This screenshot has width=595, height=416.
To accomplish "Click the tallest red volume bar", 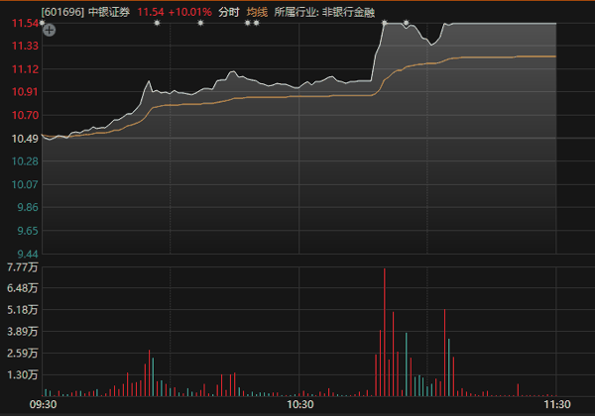I will [x=385, y=332].
